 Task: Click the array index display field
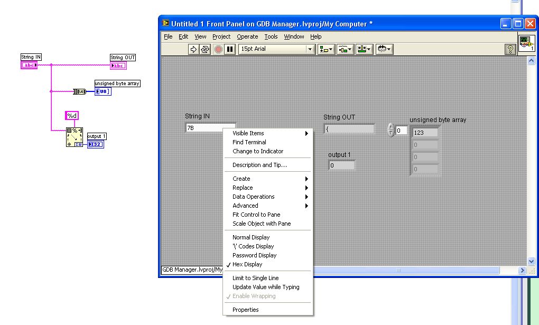point(401,131)
